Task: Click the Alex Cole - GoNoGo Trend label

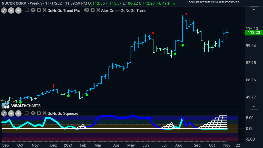Action: [124, 10]
